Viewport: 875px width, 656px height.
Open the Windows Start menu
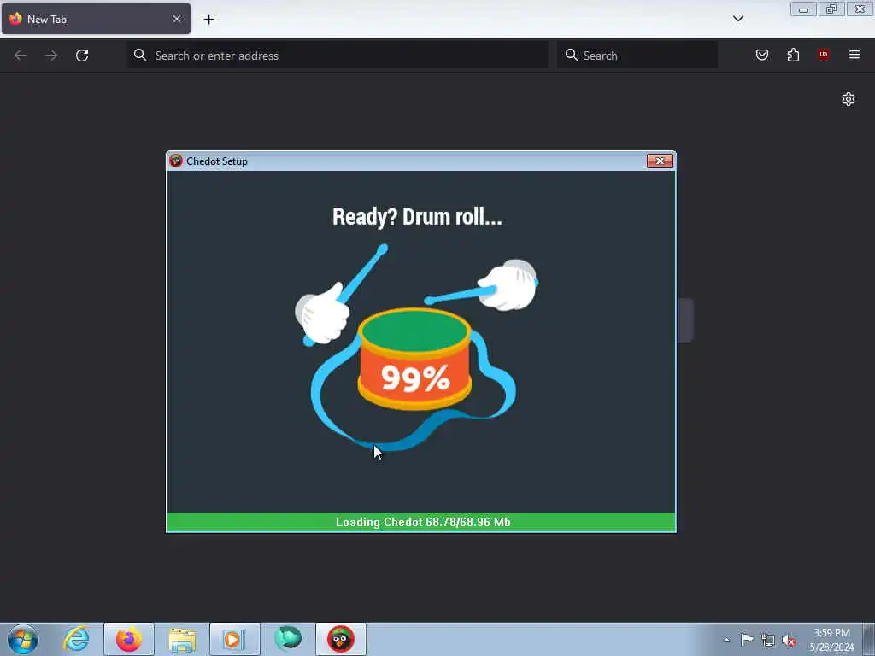pos(23,639)
